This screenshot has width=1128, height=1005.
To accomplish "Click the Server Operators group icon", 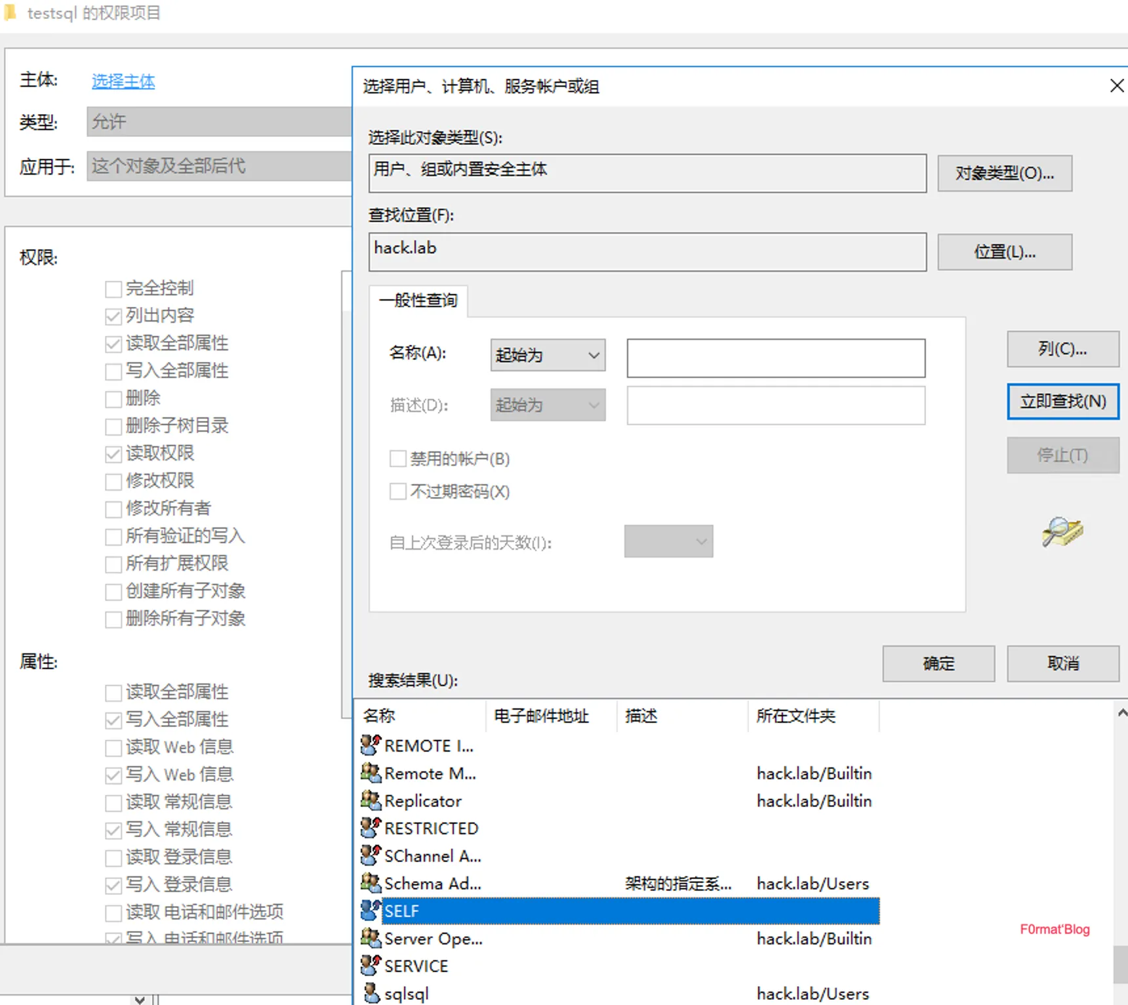I will point(371,938).
